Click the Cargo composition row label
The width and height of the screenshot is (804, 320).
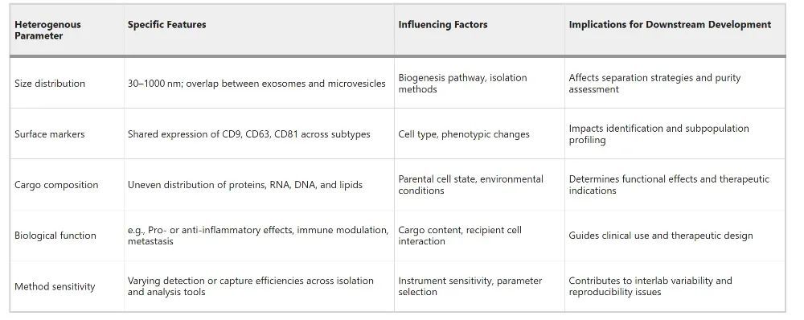[x=56, y=185]
